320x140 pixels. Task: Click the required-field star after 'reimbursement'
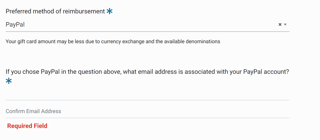(110, 11)
